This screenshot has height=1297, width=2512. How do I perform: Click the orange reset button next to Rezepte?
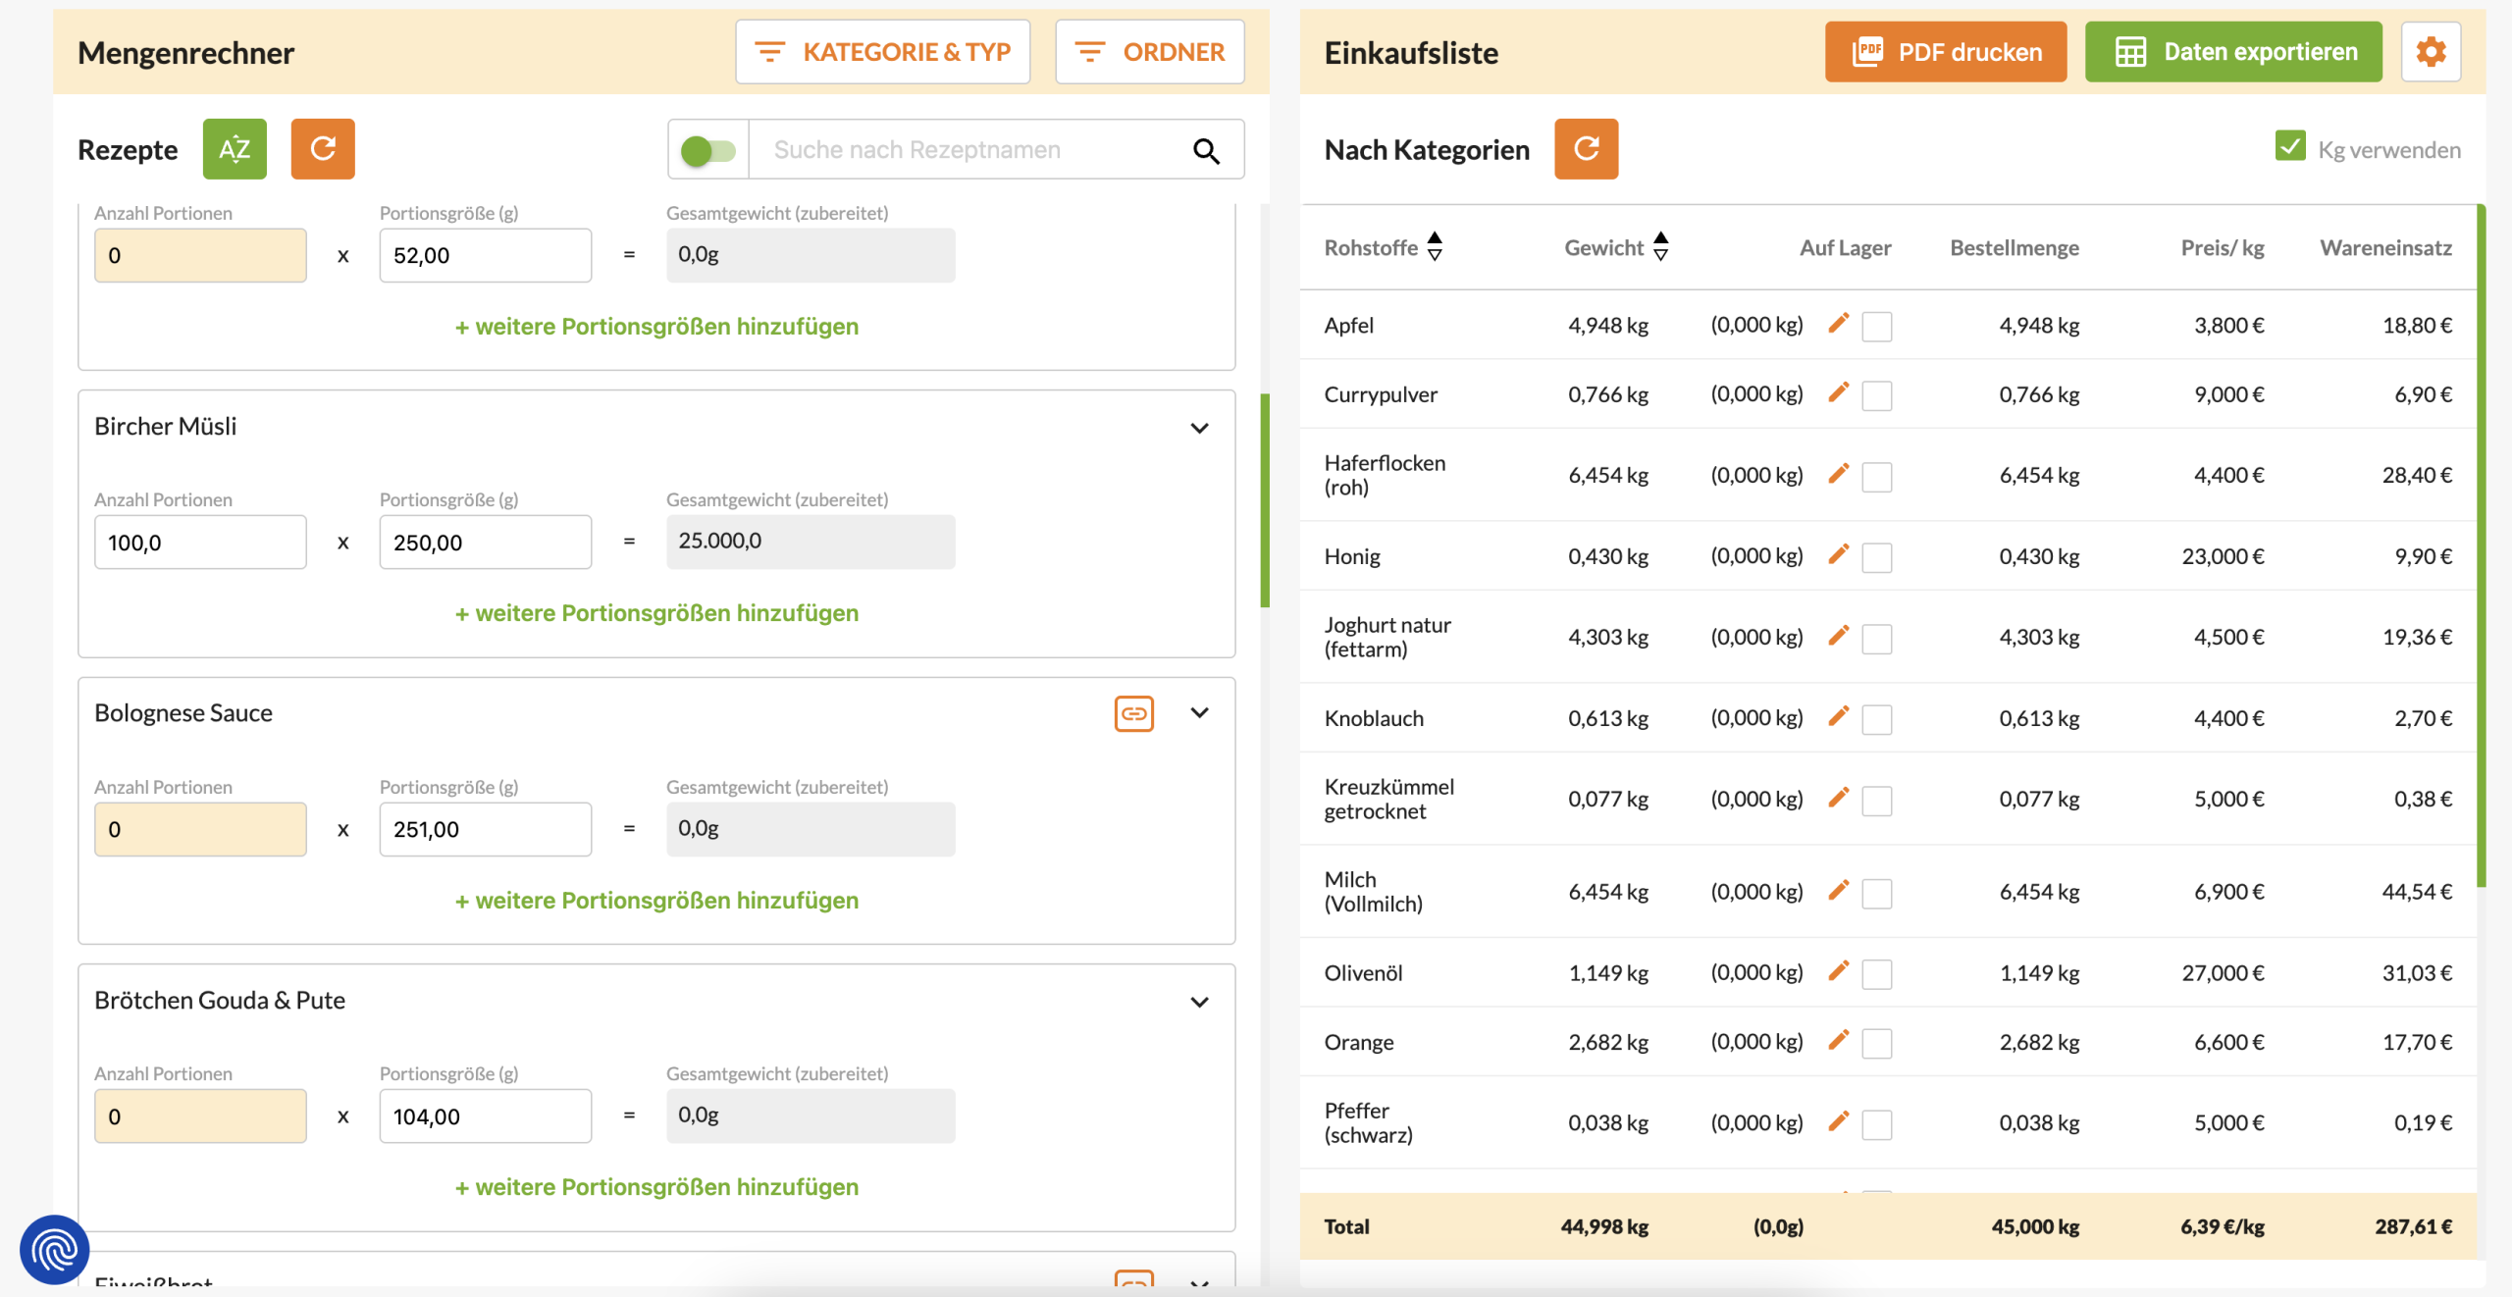(323, 149)
